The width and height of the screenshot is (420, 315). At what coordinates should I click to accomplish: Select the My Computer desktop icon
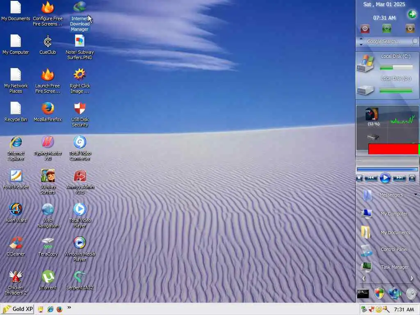click(x=16, y=44)
